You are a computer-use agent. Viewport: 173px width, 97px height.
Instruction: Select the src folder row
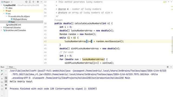click(22, 13)
